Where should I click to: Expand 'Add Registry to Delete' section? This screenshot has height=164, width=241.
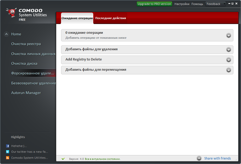coord(228,60)
